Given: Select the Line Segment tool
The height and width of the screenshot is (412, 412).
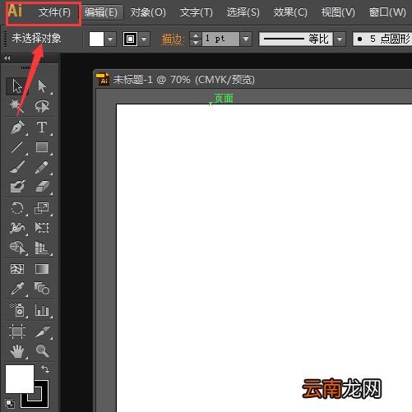Looking at the screenshot, I should coord(17,147).
